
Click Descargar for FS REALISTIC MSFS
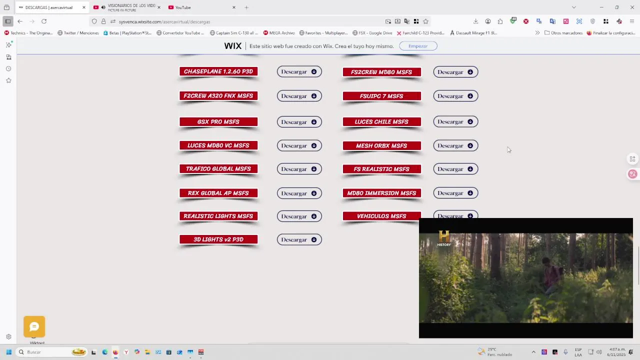pyautogui.click(x=455, y=169)
